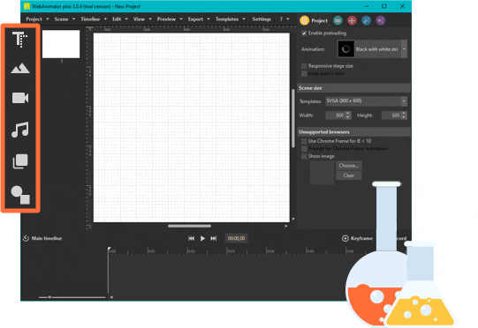Image resolution: width=478 pixels, height=328 pixels.
Task: Select the Shapes tool icon
Action: 20,195
